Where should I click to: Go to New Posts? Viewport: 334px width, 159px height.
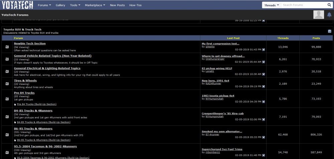click(x=117, y=5)
